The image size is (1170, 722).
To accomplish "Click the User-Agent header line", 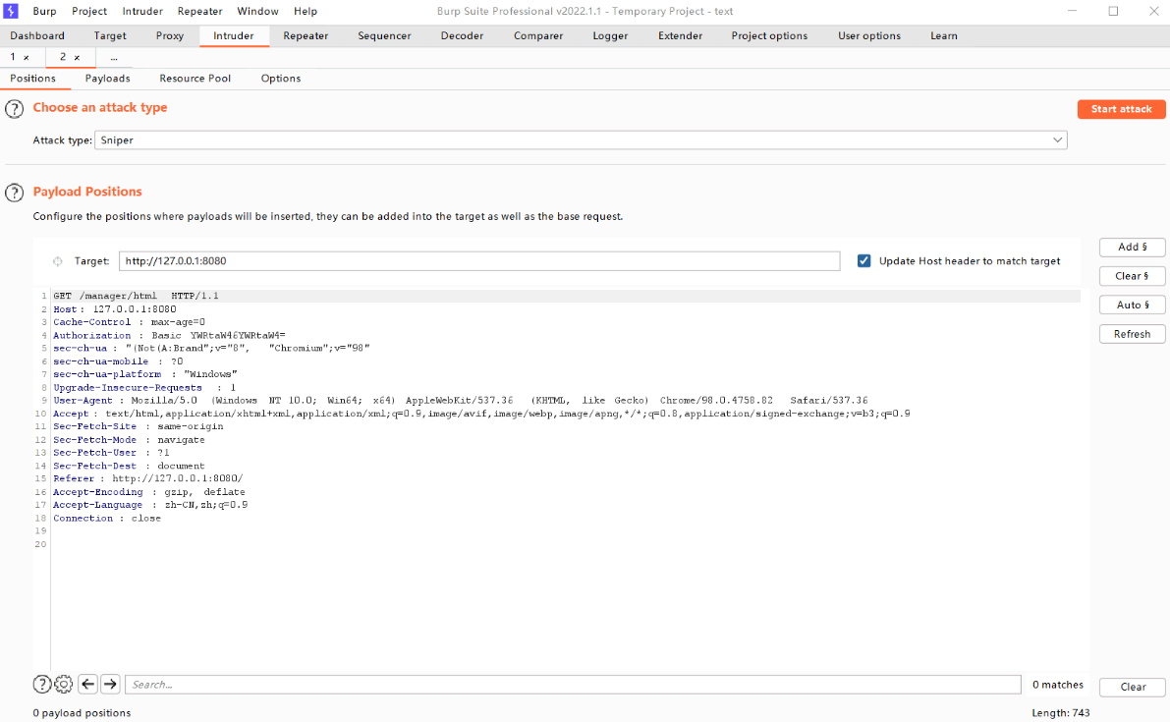I will coord(461,401).
